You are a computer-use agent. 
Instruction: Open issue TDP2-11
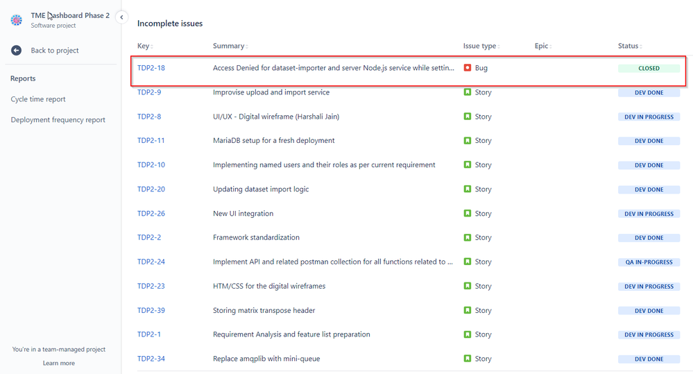point(151,141)
